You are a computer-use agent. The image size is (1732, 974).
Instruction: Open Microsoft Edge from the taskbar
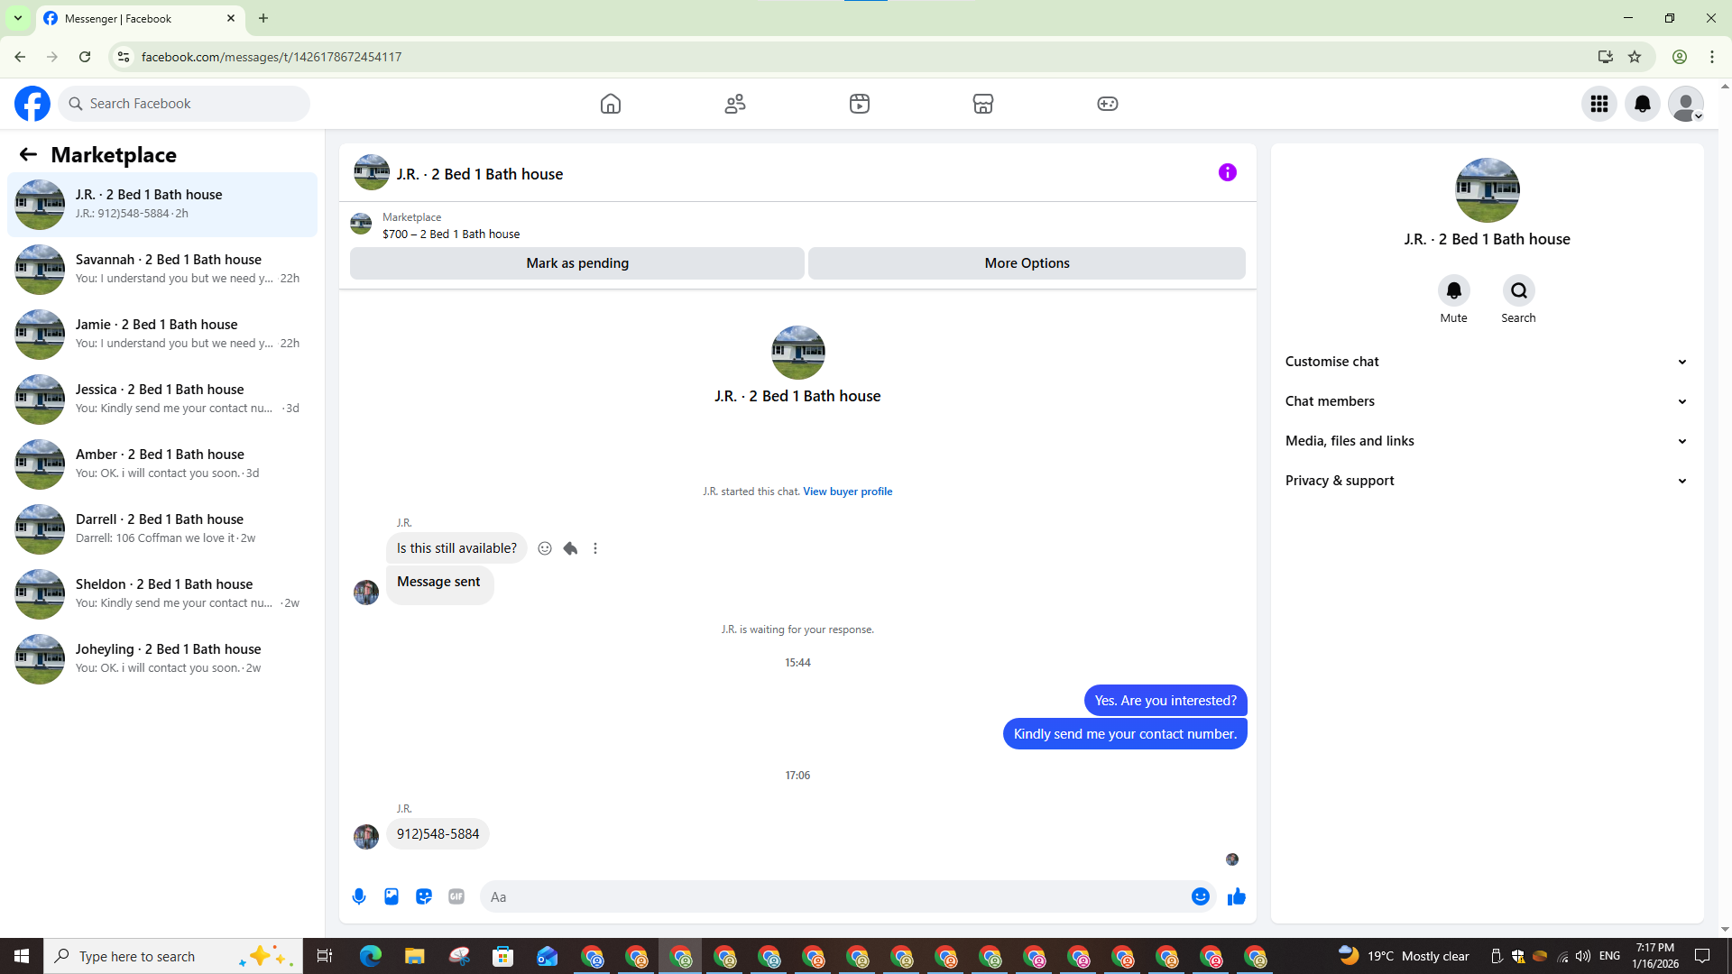[371, 956]
